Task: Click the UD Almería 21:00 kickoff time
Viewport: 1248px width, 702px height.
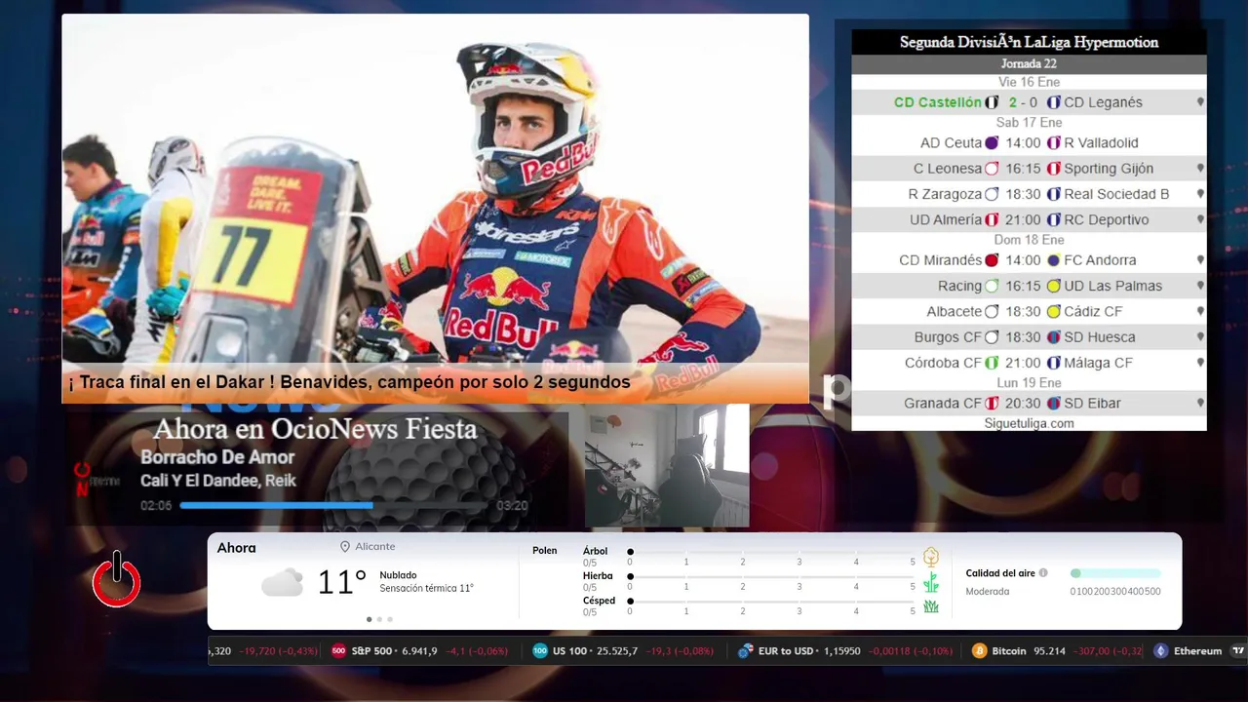Action: click(1023, 220)
